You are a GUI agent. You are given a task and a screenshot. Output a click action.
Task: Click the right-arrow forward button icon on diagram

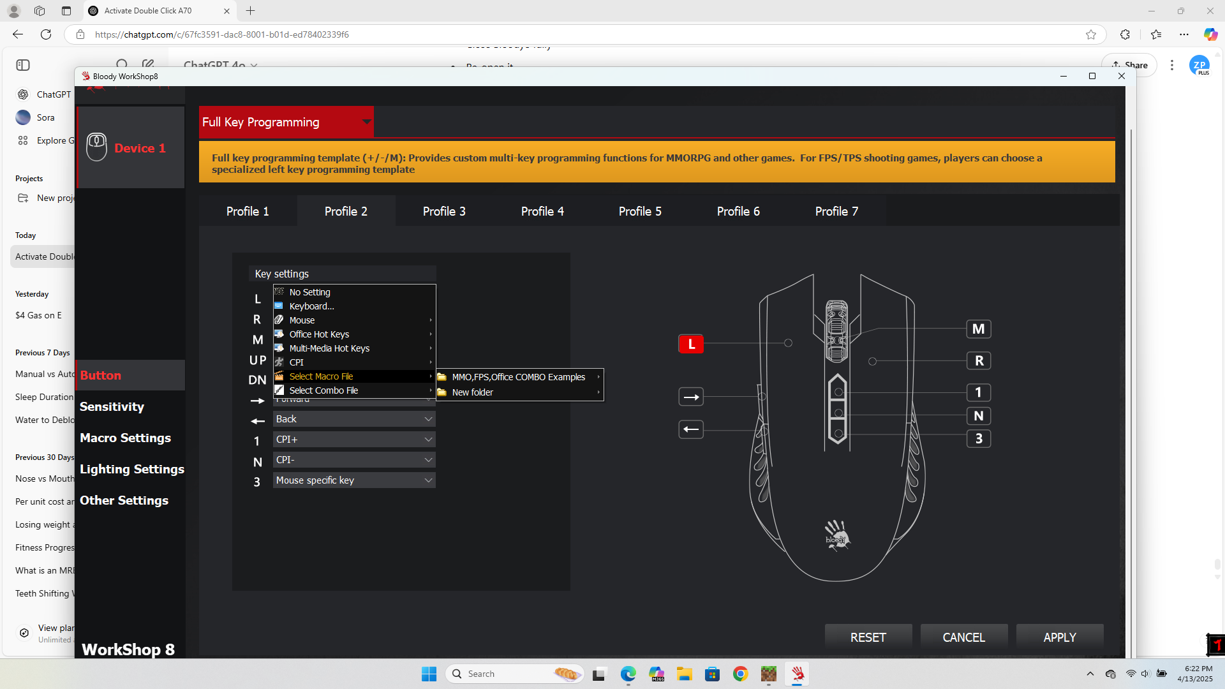[x=691, y=397]
